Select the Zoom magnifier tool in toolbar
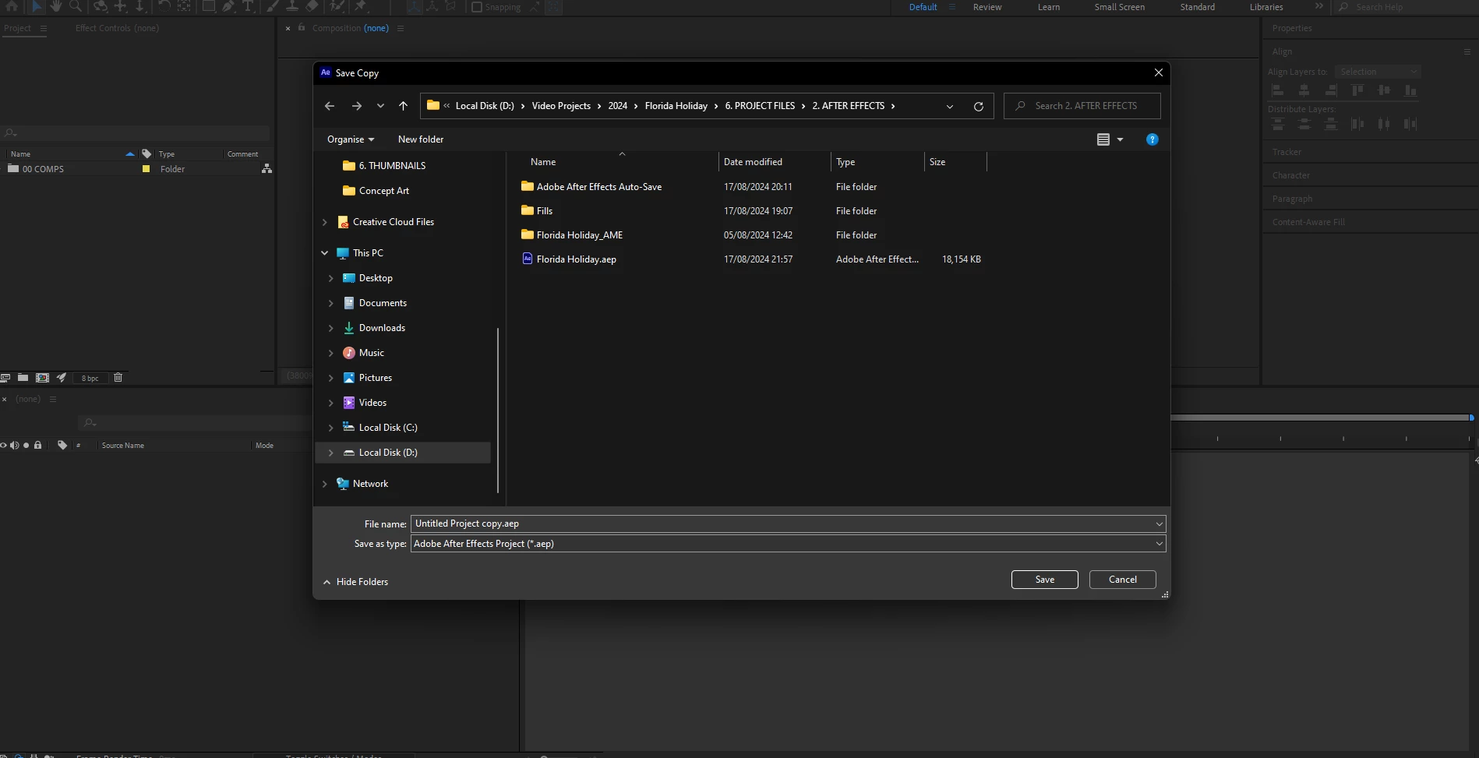The image size is (1479, 758). pyautogui.click(x=75, y=6)
